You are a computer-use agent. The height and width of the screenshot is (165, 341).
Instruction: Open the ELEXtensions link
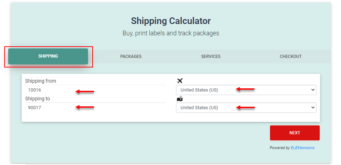[302, 148]
